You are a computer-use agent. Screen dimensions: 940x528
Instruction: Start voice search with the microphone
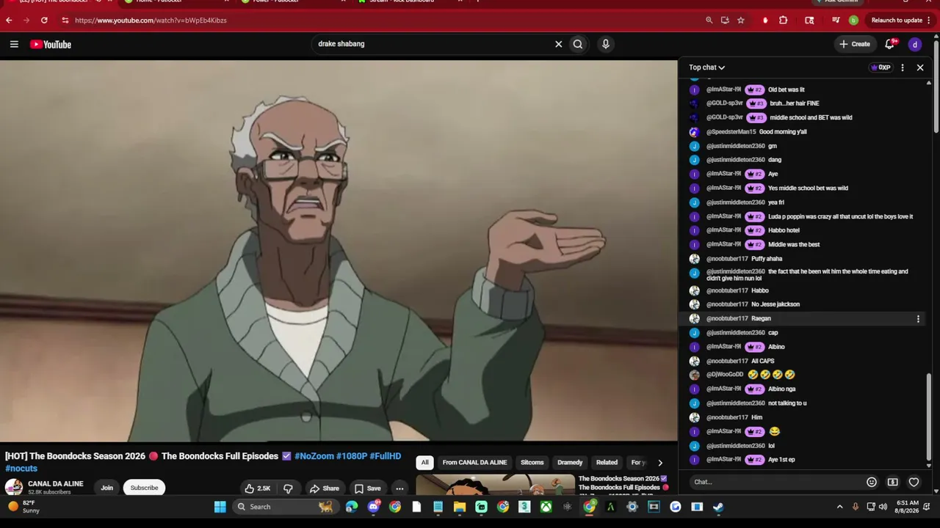point(606,44)
